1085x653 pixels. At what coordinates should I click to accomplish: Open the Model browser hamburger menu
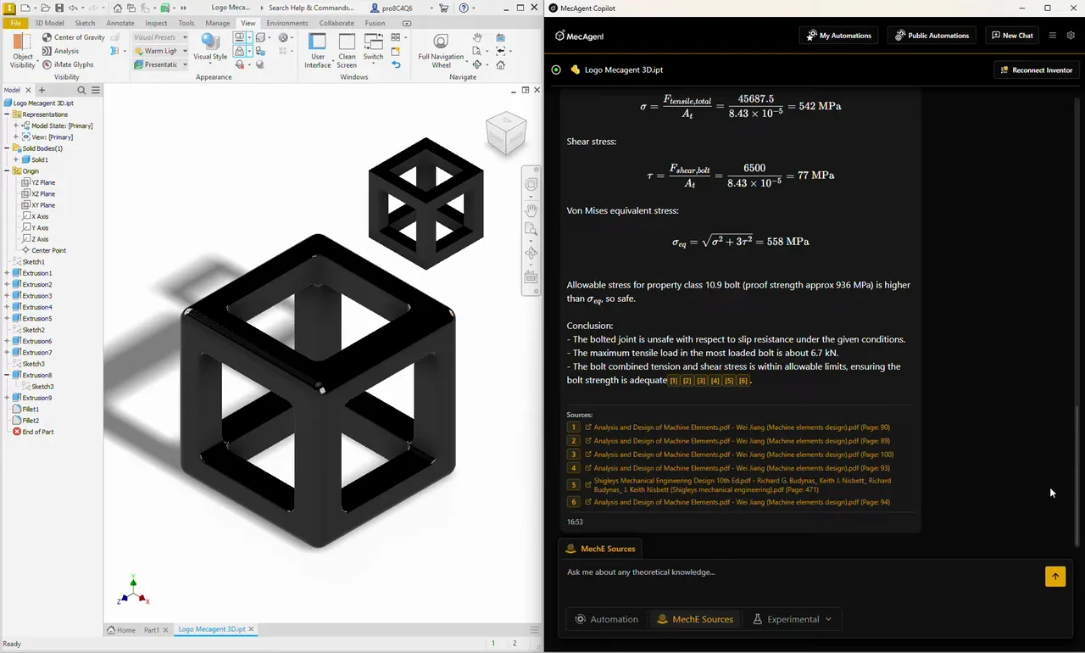(x=96, y=90)
